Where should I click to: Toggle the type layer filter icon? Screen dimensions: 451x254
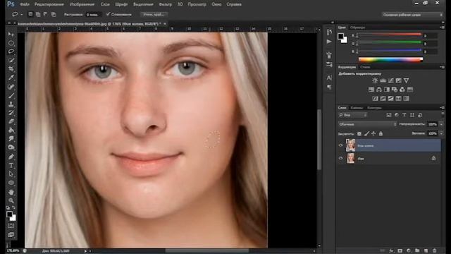point(404,115)
